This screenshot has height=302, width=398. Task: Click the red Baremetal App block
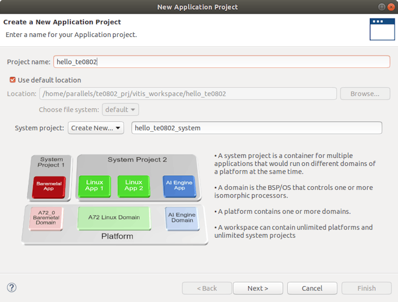point(49,187)
